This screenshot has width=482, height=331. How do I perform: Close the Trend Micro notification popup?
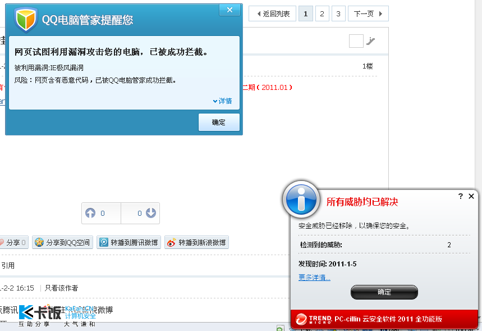(471, 196)
